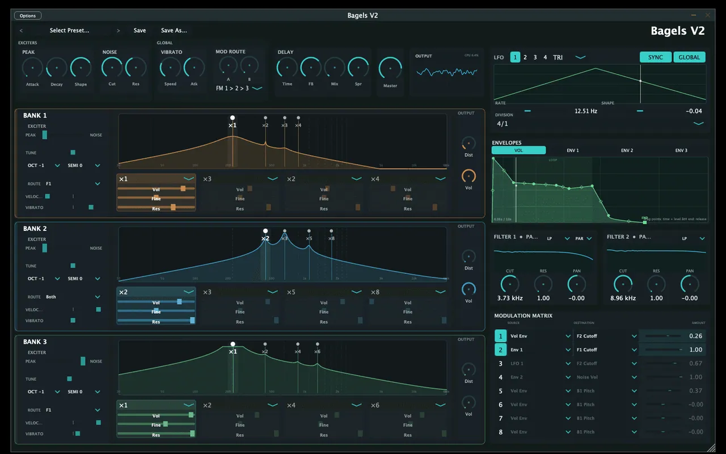Image resolution: width=726 pixels, height=454 pixels.
Task: Click the Delay Time knob
Action: tap(287, 68)
